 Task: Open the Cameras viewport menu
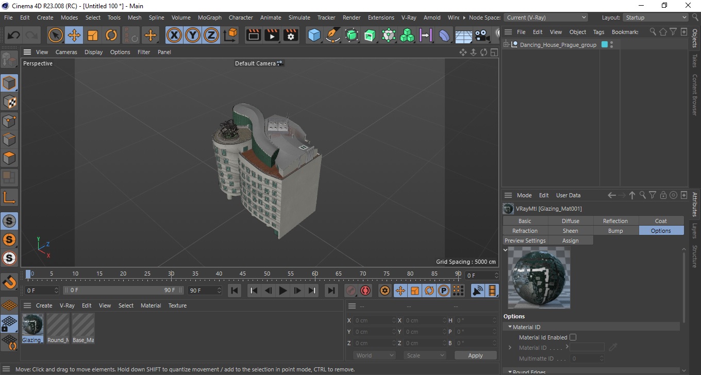tap(66, 52)
